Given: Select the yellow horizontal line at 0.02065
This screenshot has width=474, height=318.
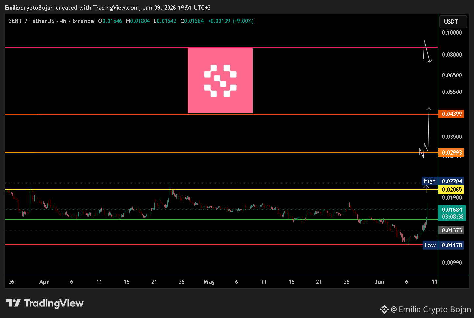Looking at the screenshot, I should click(x=221, y=189).
